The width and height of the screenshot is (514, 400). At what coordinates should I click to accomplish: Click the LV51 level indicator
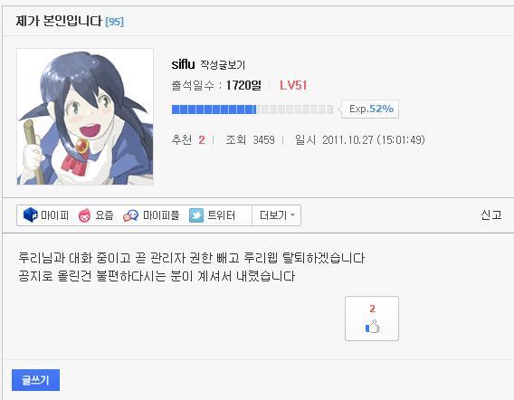tap(293, 86)
